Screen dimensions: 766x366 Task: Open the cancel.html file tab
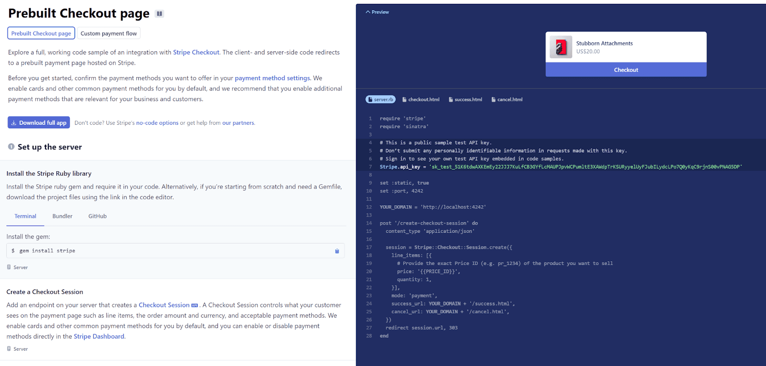click(507, 100)
